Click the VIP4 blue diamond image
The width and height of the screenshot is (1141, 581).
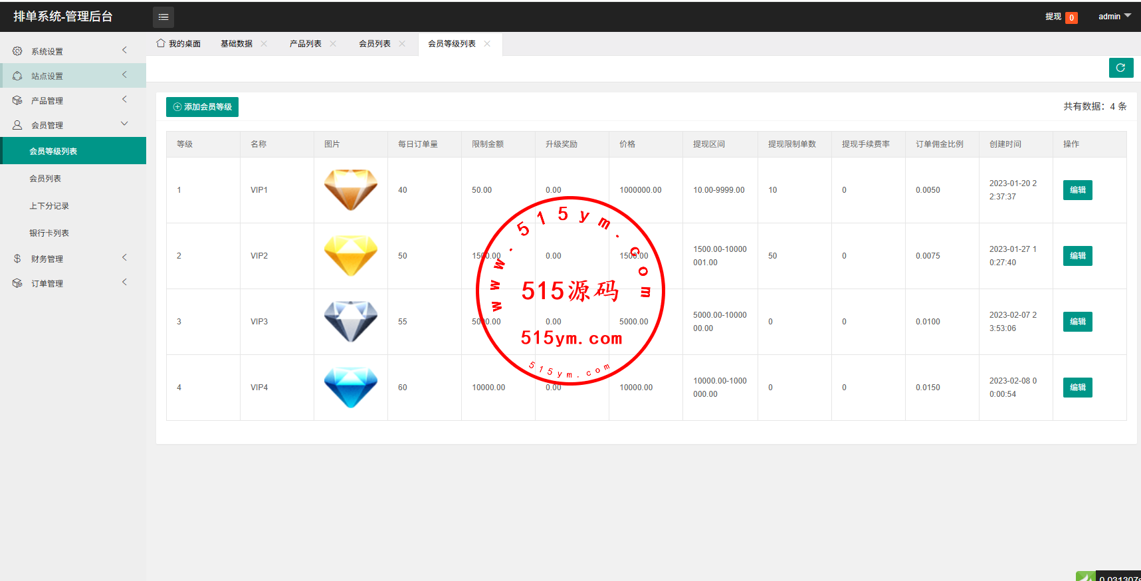[350, 388]
